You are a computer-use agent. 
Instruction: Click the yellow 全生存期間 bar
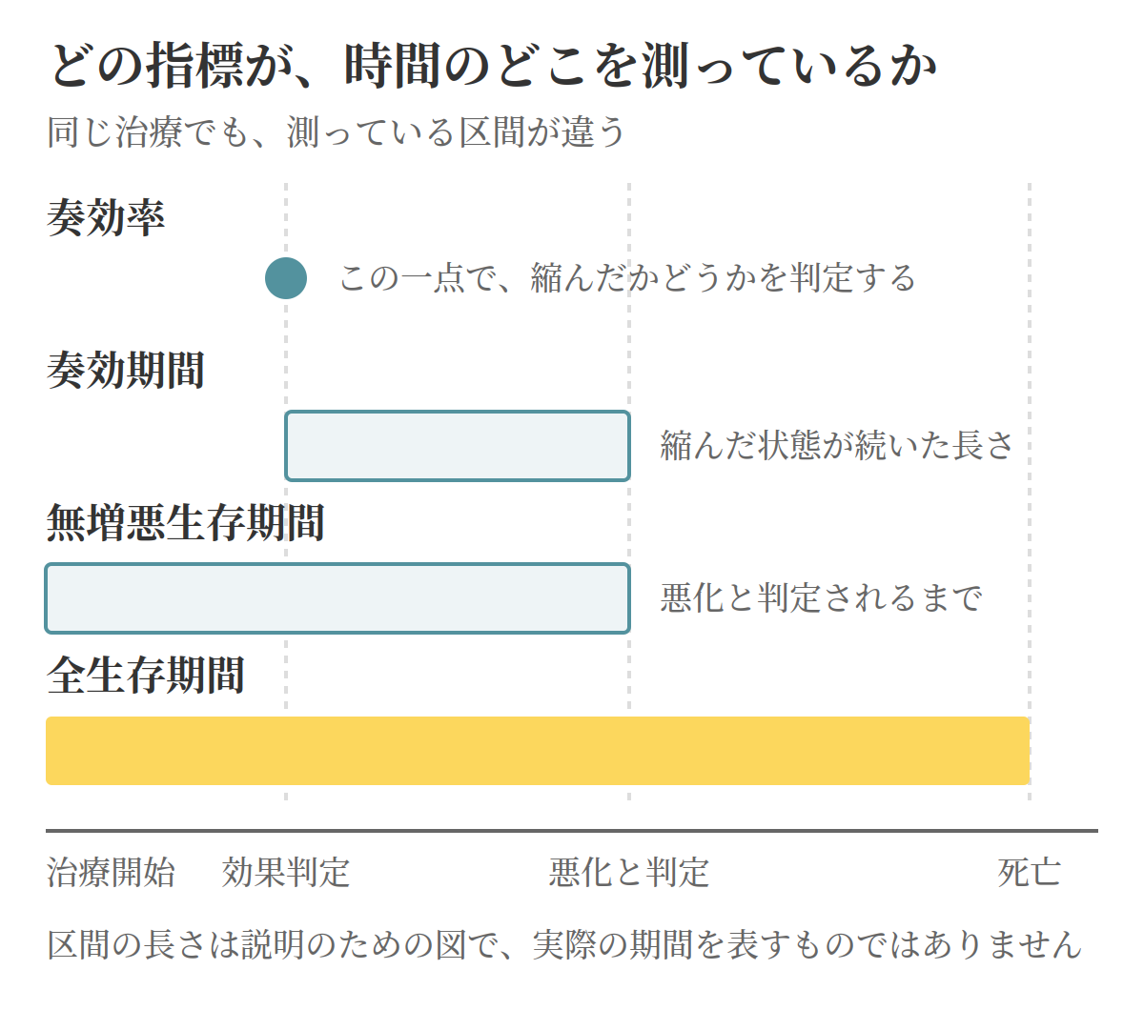click(x=538, y=751)
